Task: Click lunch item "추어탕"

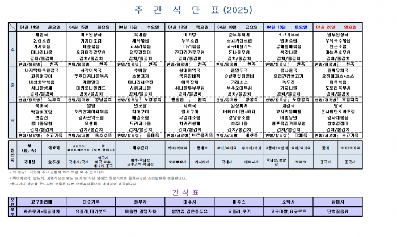Action: click(x=140, y=70)
